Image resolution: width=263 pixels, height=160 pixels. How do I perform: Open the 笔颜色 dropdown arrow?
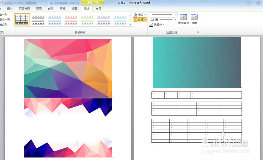point(164,25)
